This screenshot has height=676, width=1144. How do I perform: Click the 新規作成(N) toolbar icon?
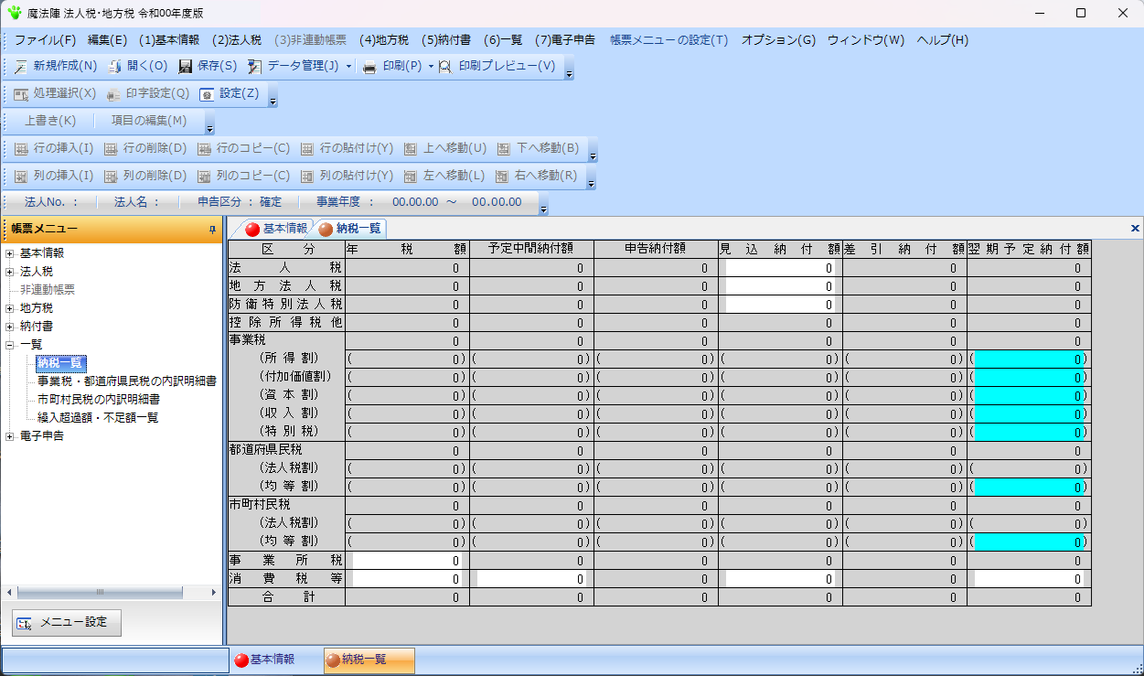click(x=21, y=67)
